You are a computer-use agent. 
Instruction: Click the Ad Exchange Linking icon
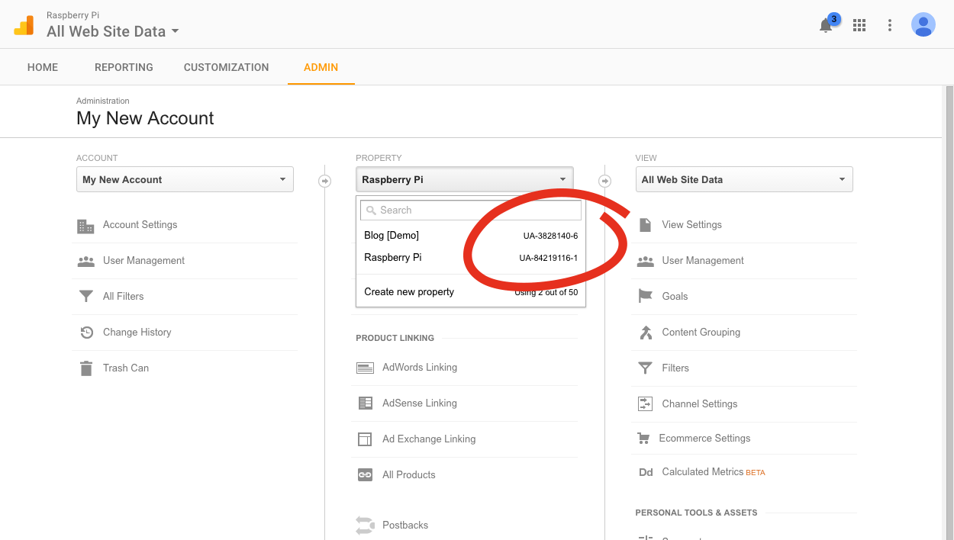point(365,439)
